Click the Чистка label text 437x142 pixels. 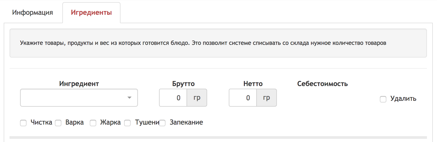[41, 122]
